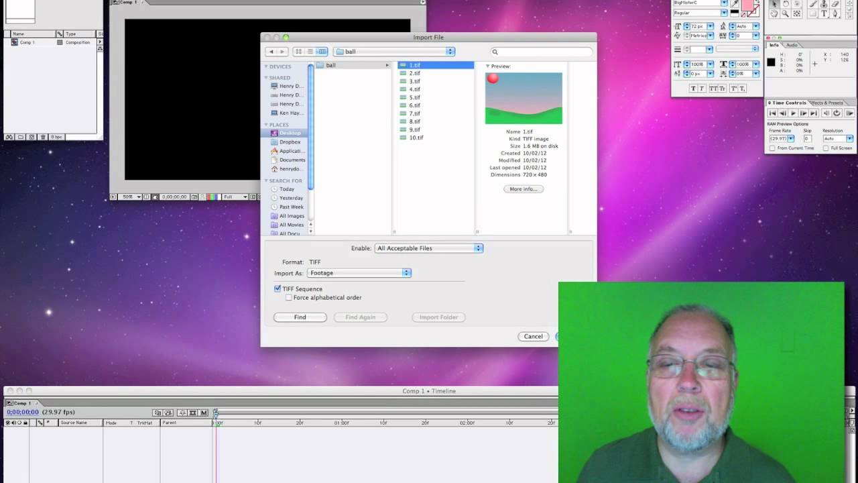The width and height of the screenshot is (858, 483).
Task: Open the 50% magnification dropdown in Comp viewer
Action: pos(130,197)
